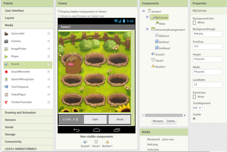Expand the Social palette section
Screen dimensions: 227x152
tap(27, 127)
